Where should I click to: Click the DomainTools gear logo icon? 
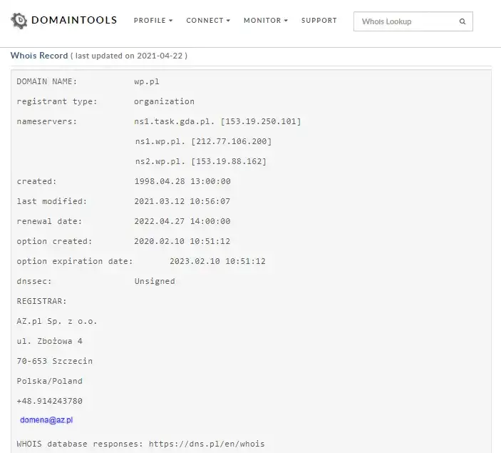[x=19, y=21]
